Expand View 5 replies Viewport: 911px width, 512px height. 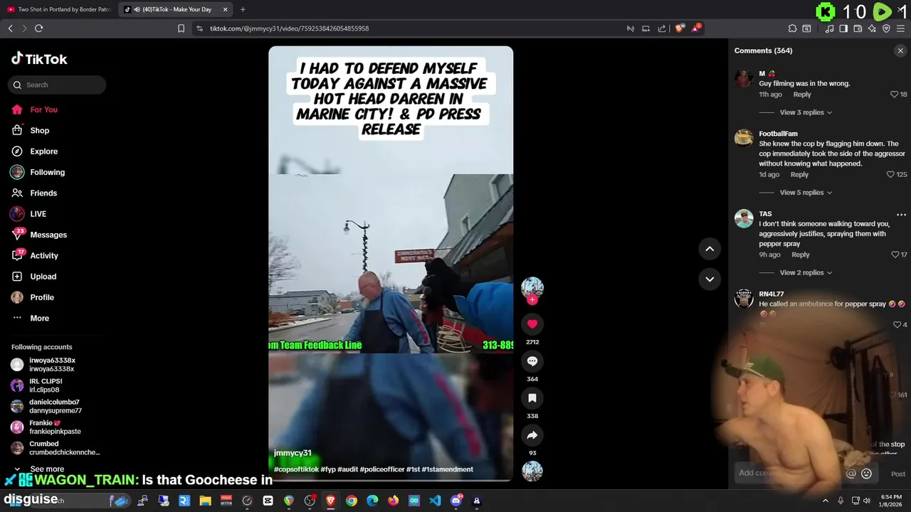[806, 193]
